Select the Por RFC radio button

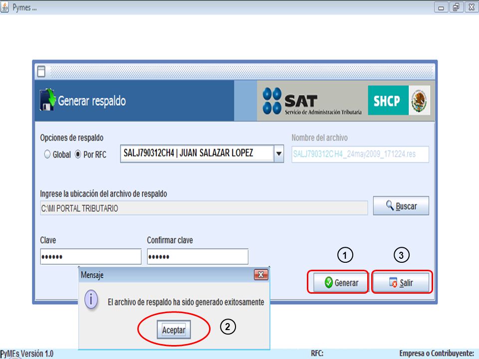[x=78, y=155]
